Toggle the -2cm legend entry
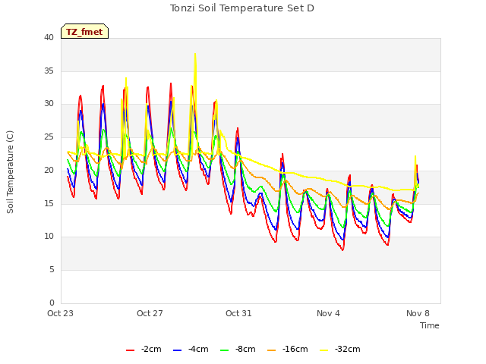The height and width of the screenshot is (364, 486). [144, 350]
